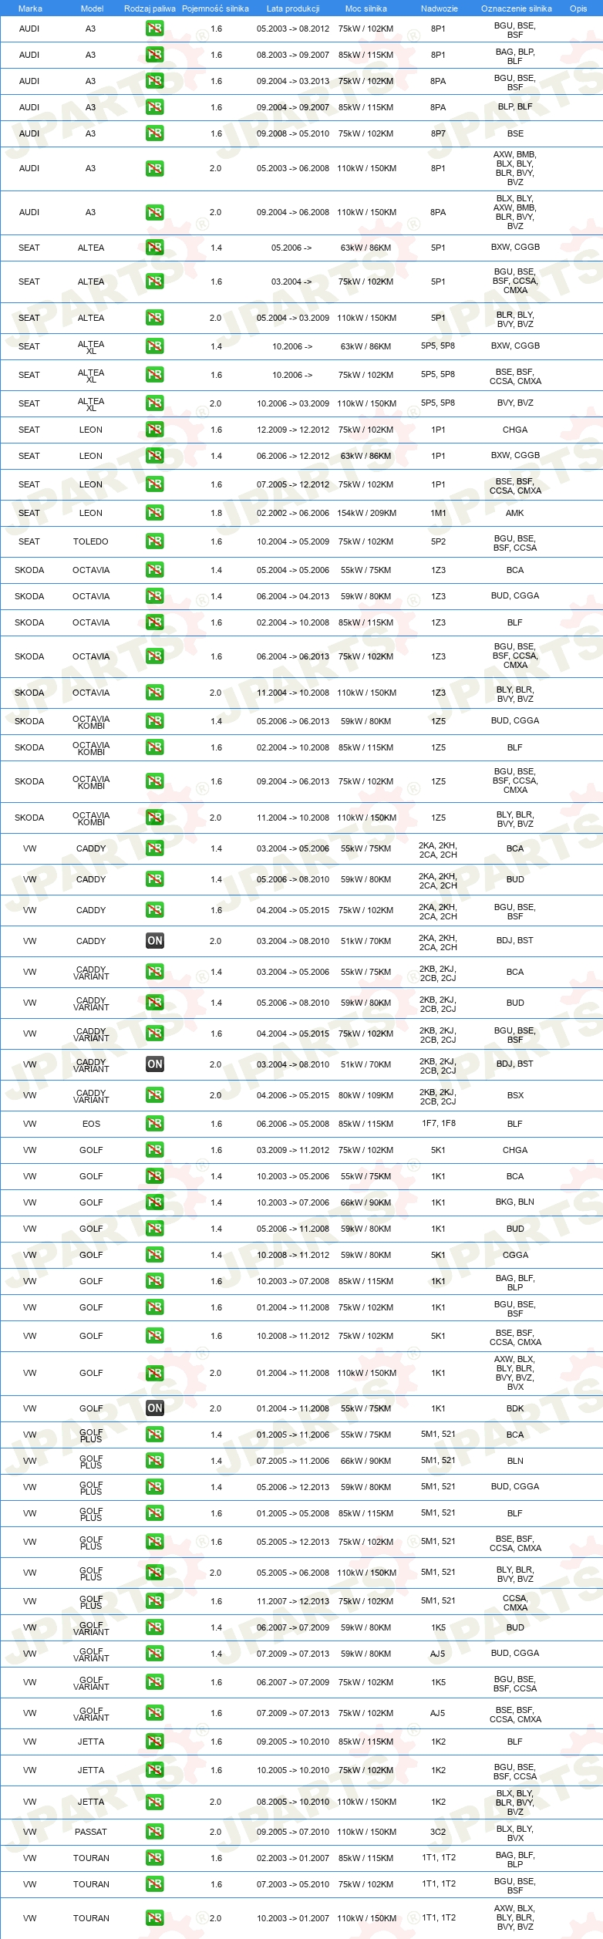
Task: Click the petrol icon in Seat Leon AMK row
Action: [154, 512]
